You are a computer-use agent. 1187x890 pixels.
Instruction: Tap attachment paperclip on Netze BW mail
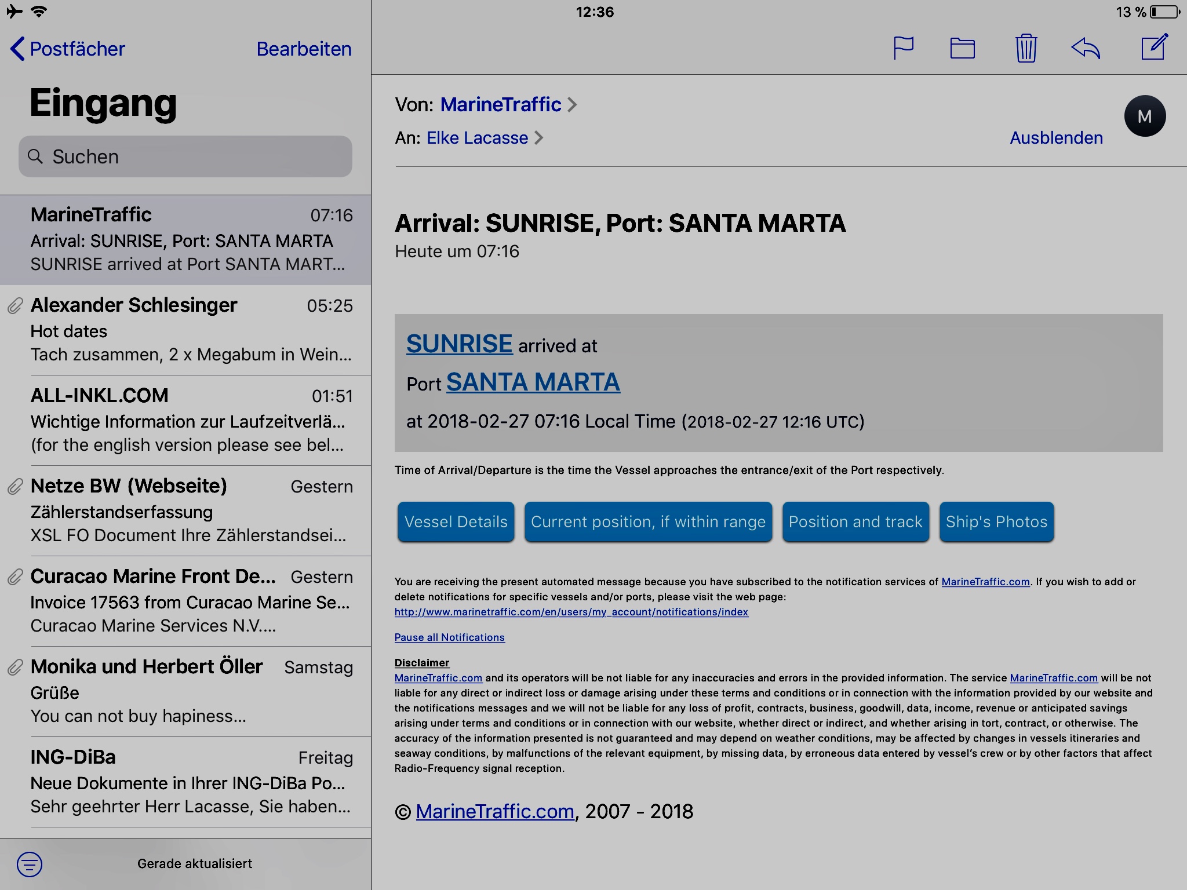15,486
